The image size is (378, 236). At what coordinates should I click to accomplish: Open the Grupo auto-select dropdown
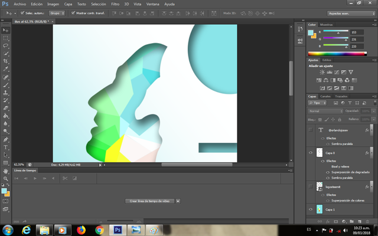pyautogui.click(x=57, y=12)
